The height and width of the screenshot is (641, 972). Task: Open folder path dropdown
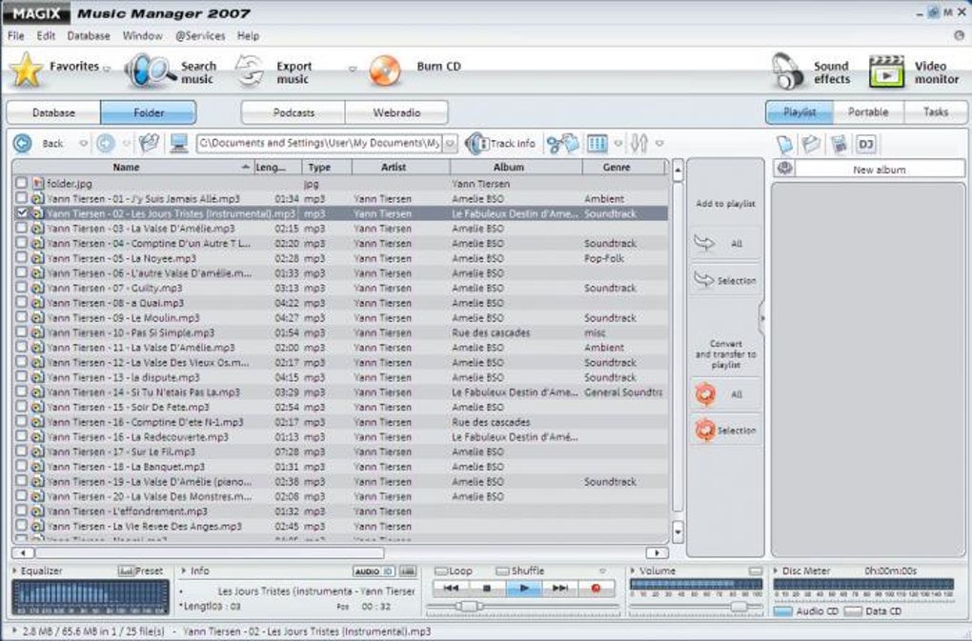(x=451, y=144)
